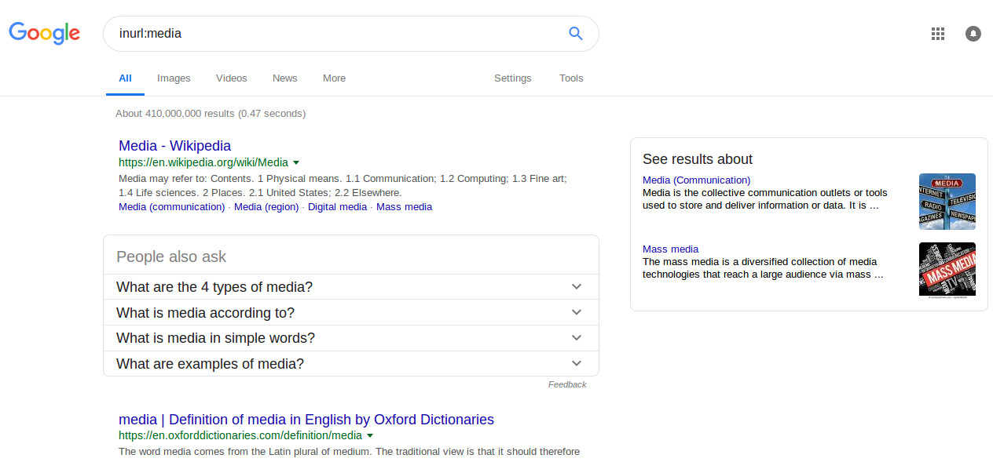This screenshot has width=993, height=462.
Task: Select the All tab
Action: (125, 78)
